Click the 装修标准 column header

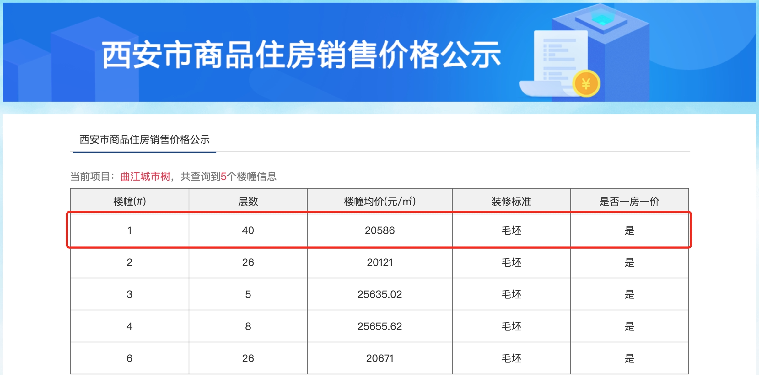coord(511,201)
